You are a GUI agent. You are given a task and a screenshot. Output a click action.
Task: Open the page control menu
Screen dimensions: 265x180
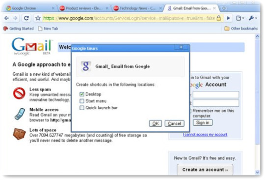tap(240, 18)
